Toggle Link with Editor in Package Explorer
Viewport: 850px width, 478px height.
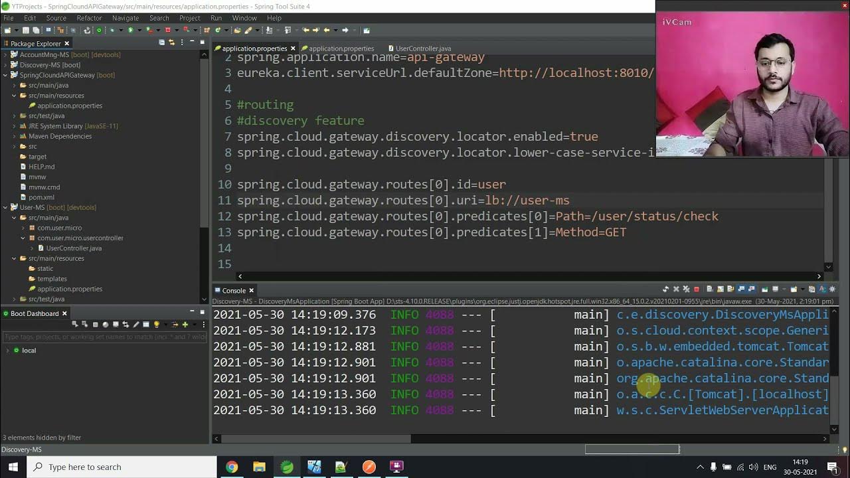pos(171,42)
